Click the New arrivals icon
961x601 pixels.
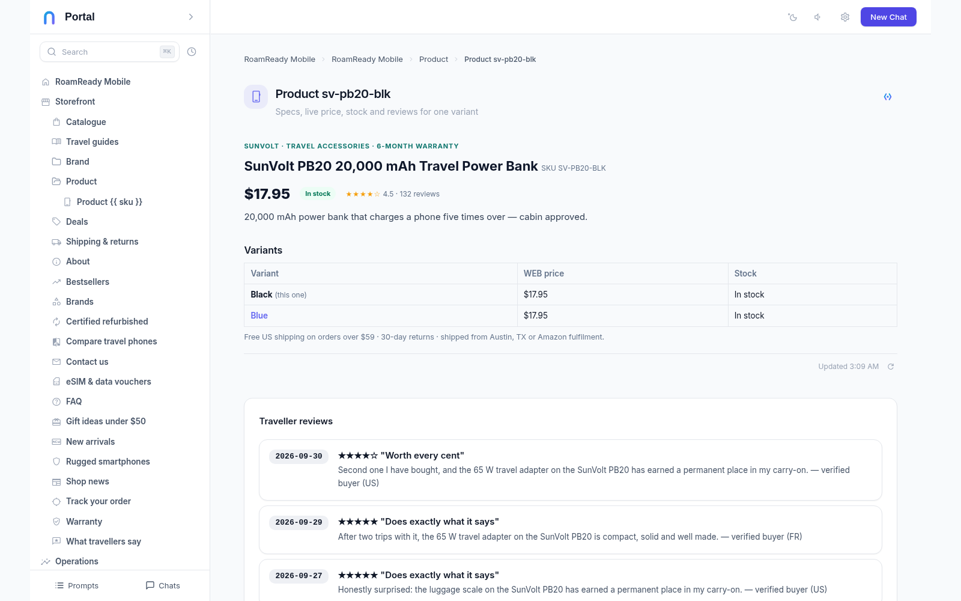(x=56, y=442)
